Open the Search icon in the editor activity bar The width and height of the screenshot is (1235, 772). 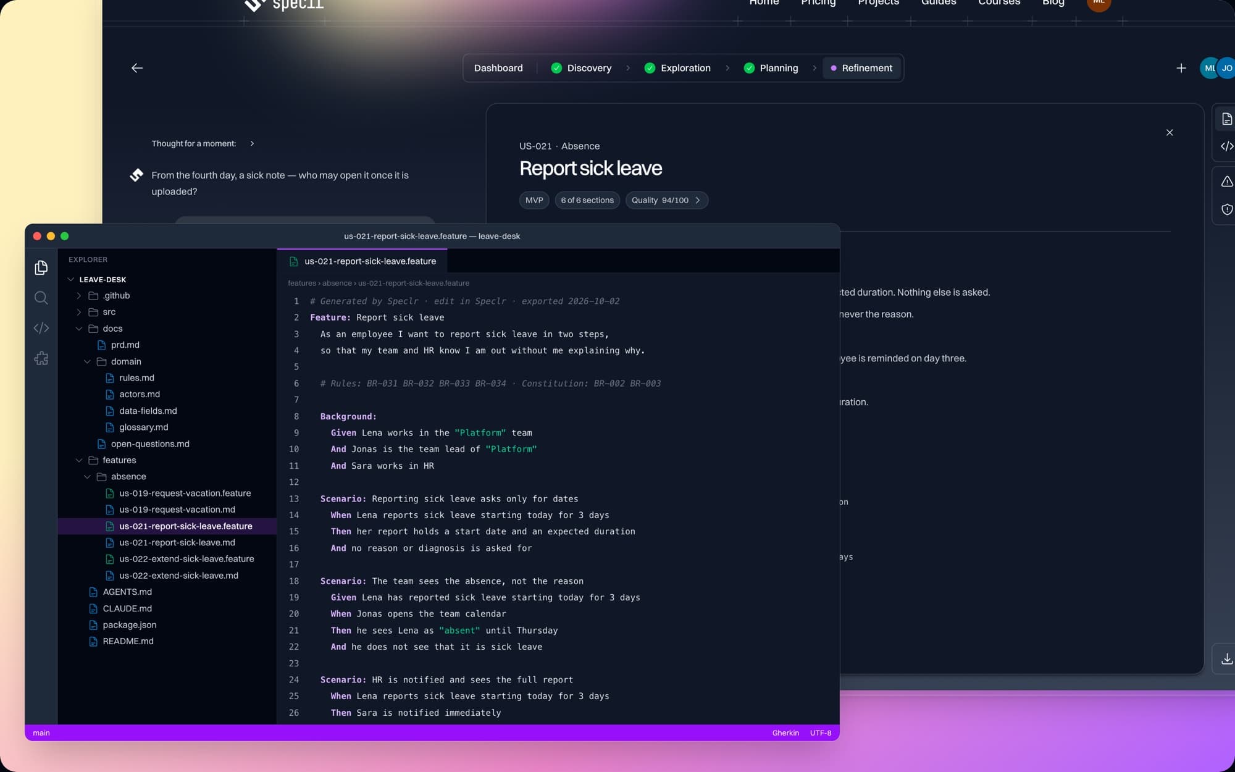click(x=41, y=298)
